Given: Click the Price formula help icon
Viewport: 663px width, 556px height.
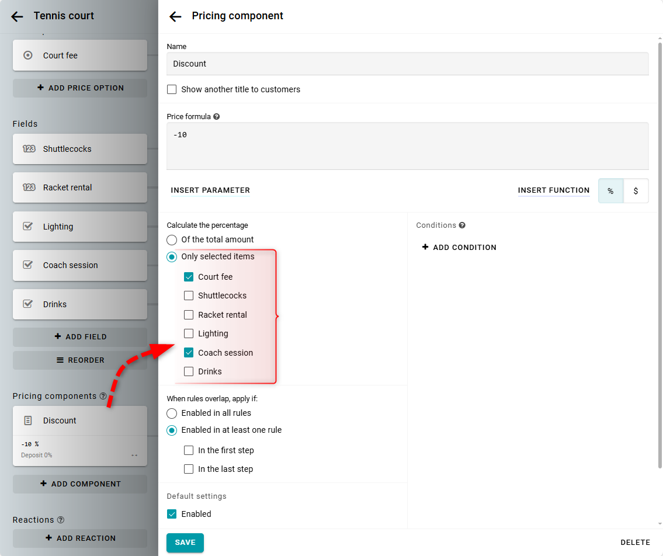Looking at the screenshot, I should pyautogui.click(x=217, y=117).
